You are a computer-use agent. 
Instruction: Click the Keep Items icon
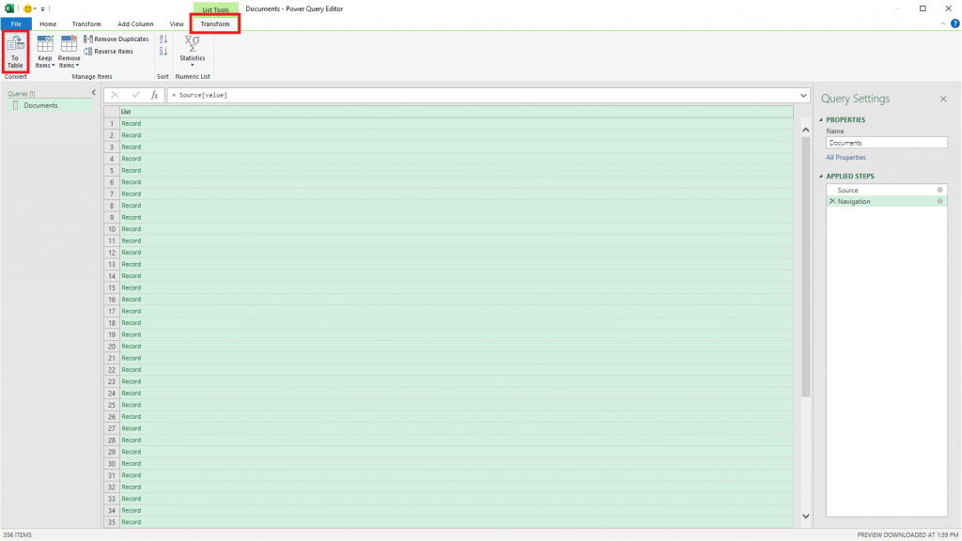point(43,49)
